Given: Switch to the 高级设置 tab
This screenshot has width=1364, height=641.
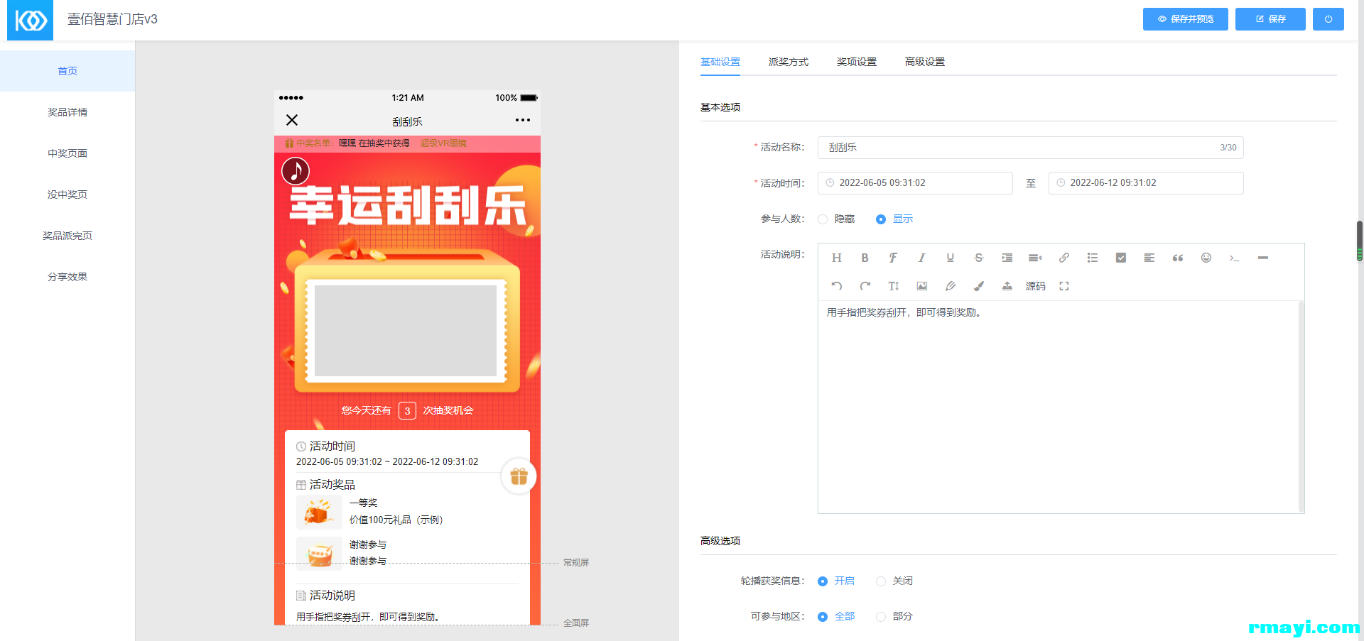Looking at the screenshot, I should point(925,62).
